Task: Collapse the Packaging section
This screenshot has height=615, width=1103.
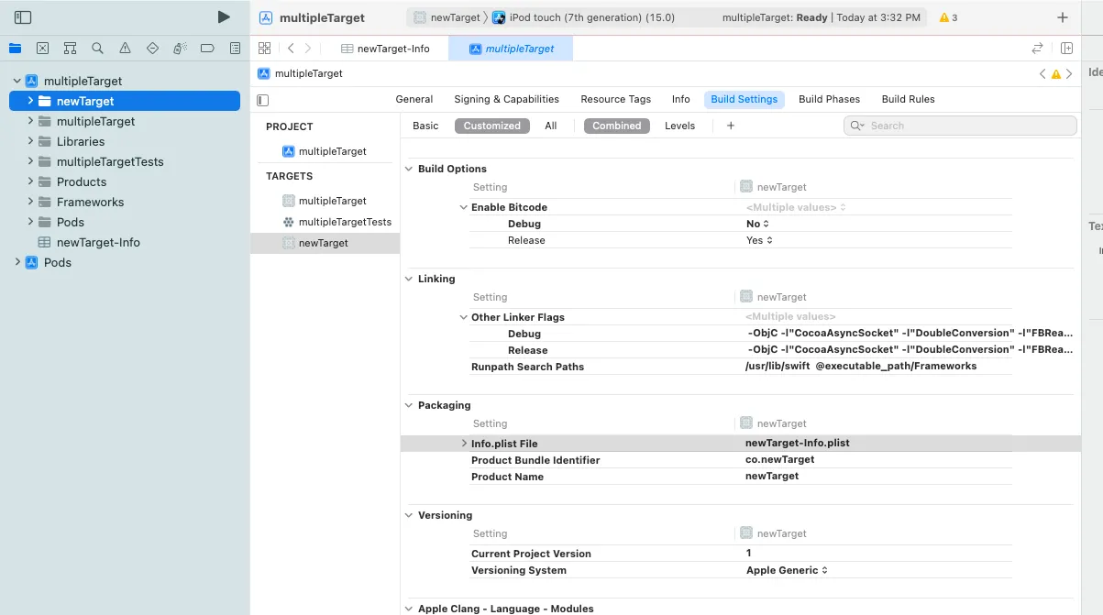Action: (x=409, y=405)
